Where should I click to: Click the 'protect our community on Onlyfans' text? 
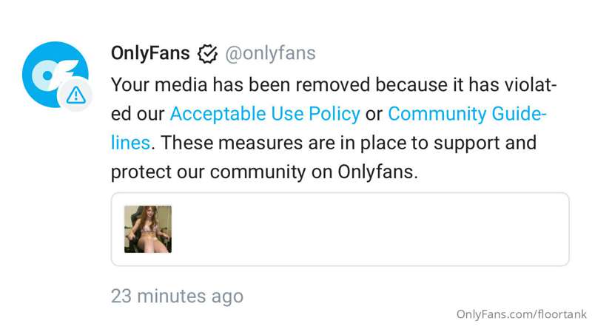coord(264,172)
